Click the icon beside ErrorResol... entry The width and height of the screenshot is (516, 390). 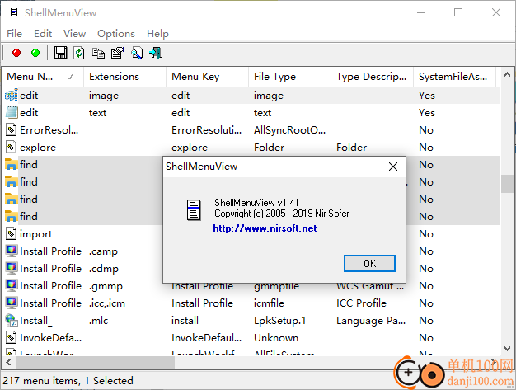click(12, 129)
